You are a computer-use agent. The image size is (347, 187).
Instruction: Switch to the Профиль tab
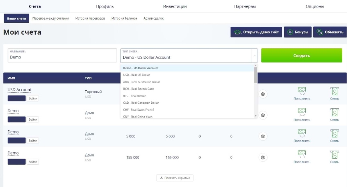pyautogui.click(x=105, y=6)
